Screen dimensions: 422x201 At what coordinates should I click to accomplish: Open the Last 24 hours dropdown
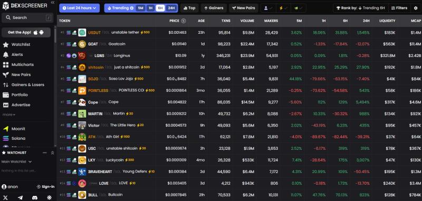click(80, 8)
